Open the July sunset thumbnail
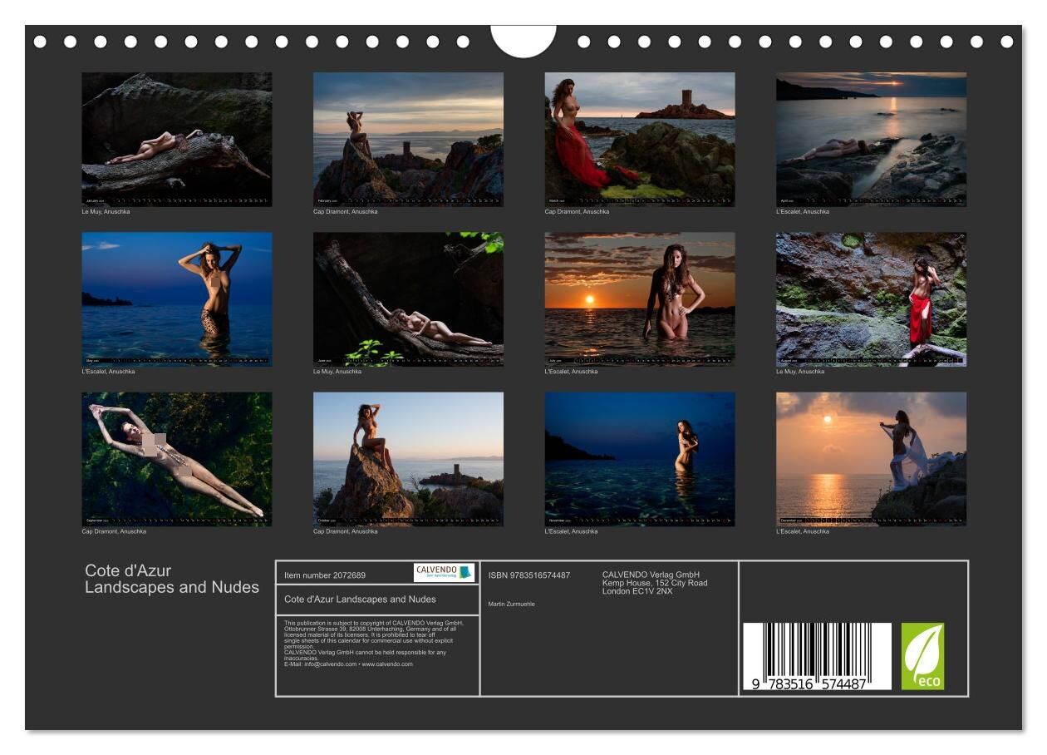The image size is (1047, 755). pos(639,299)
